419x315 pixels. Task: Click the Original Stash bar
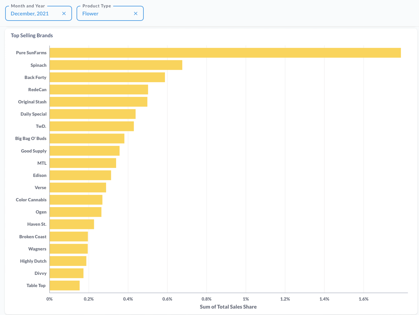point(98,101)
